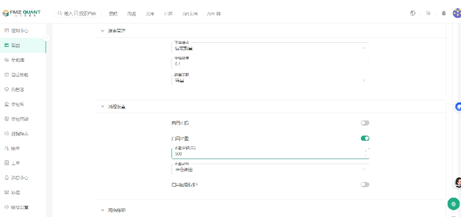Open 账号设置 in the sidebar
Image resolution: width=461 pixels, height=217 pixels.
coord(19,207)
